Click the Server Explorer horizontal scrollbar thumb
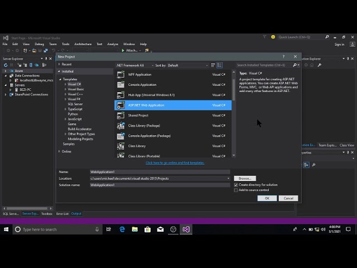The image size is (357, 268). coord(27,208)
